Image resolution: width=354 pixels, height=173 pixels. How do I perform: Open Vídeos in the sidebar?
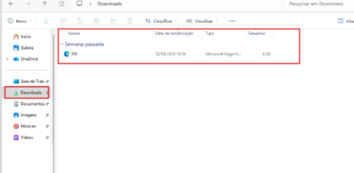click(x=23, y=137)
